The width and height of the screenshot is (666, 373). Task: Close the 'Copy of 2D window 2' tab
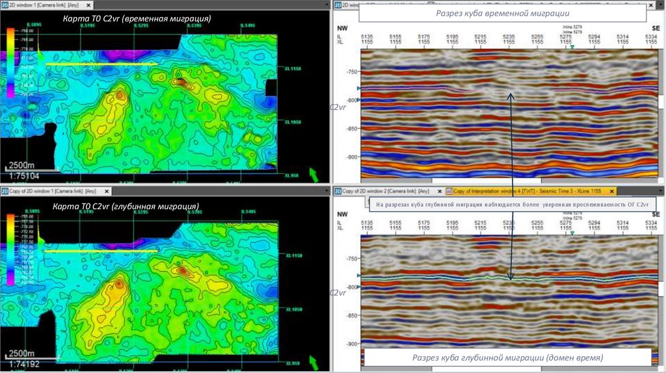point(440,192)
